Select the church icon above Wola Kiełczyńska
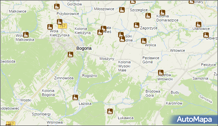 (50, 27)
